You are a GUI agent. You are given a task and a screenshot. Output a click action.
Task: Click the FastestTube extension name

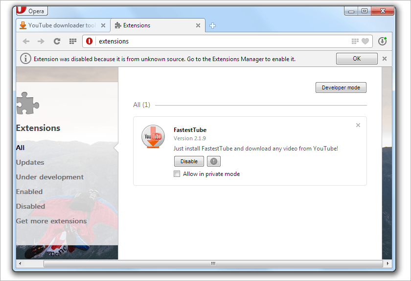coord(190,130)
